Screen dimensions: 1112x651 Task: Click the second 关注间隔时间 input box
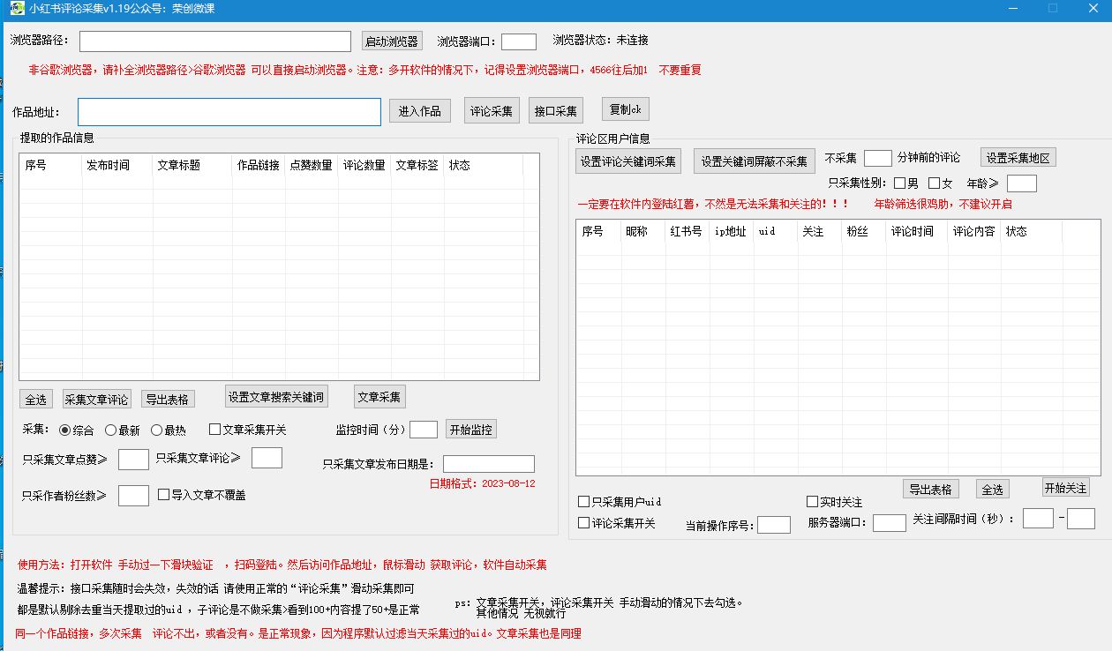tap(1081, 519)
